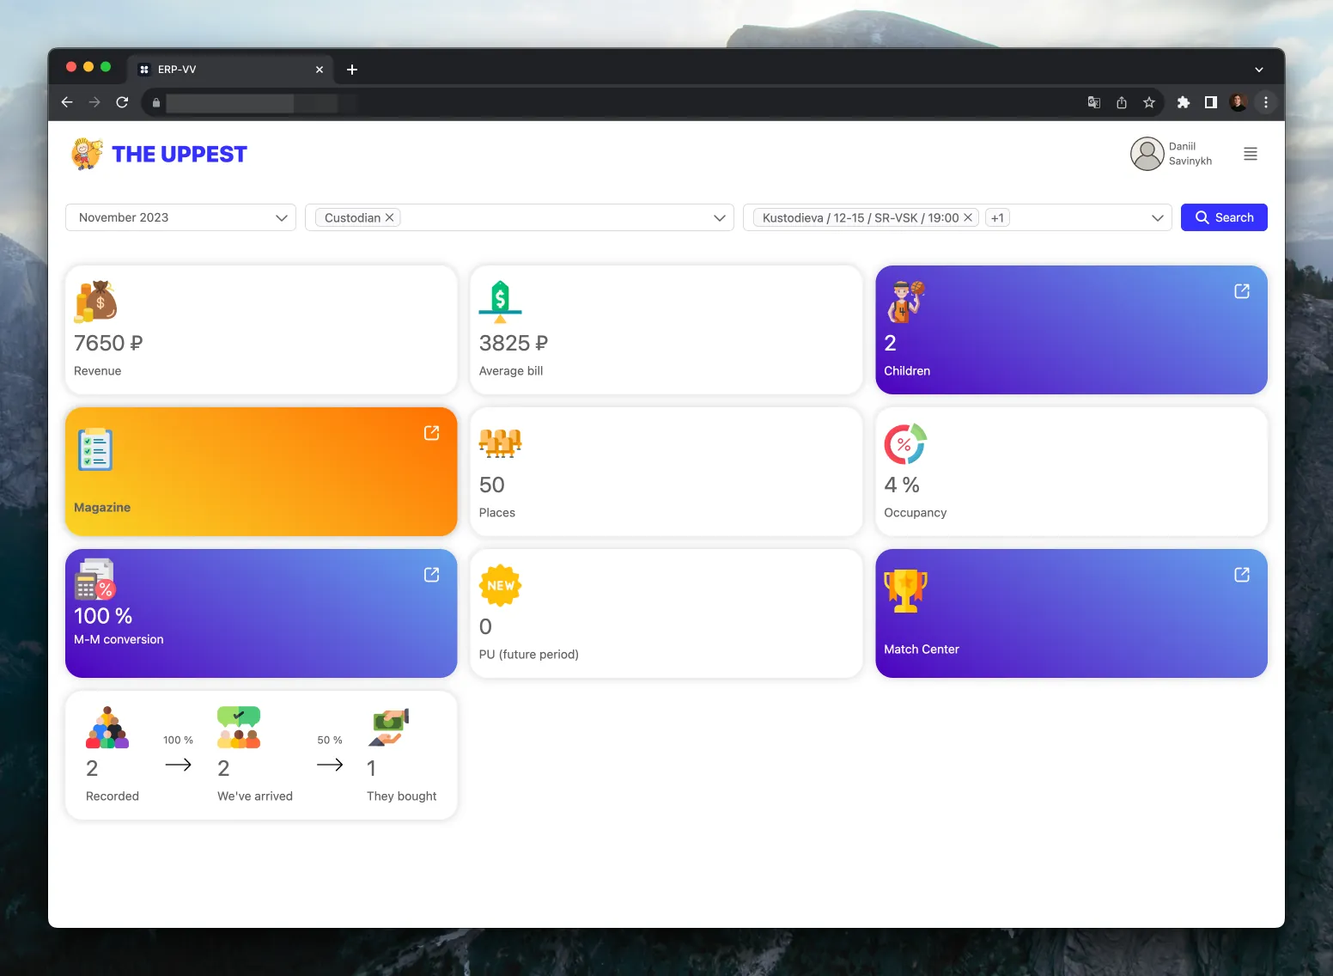Click the money bag Revenue icon
The image size is (1333, 976).
click(94, 301)
